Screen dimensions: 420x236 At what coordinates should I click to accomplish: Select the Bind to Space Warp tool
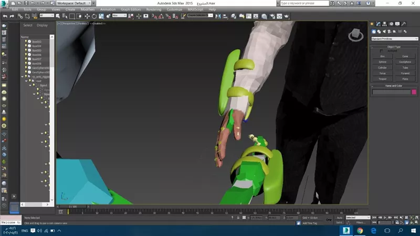pos(34,16)
